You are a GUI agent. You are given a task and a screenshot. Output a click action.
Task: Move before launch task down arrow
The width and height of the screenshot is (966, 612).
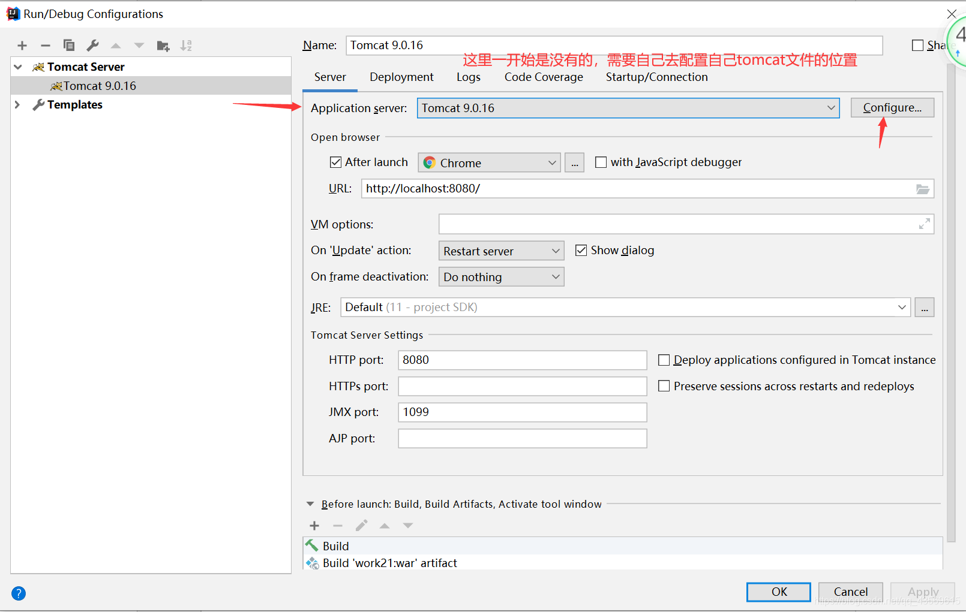point(408,526)
